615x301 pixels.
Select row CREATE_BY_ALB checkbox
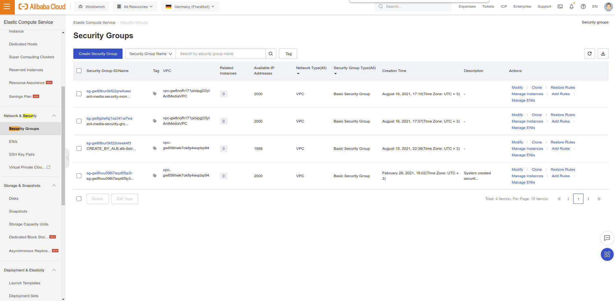click(79, 149)
